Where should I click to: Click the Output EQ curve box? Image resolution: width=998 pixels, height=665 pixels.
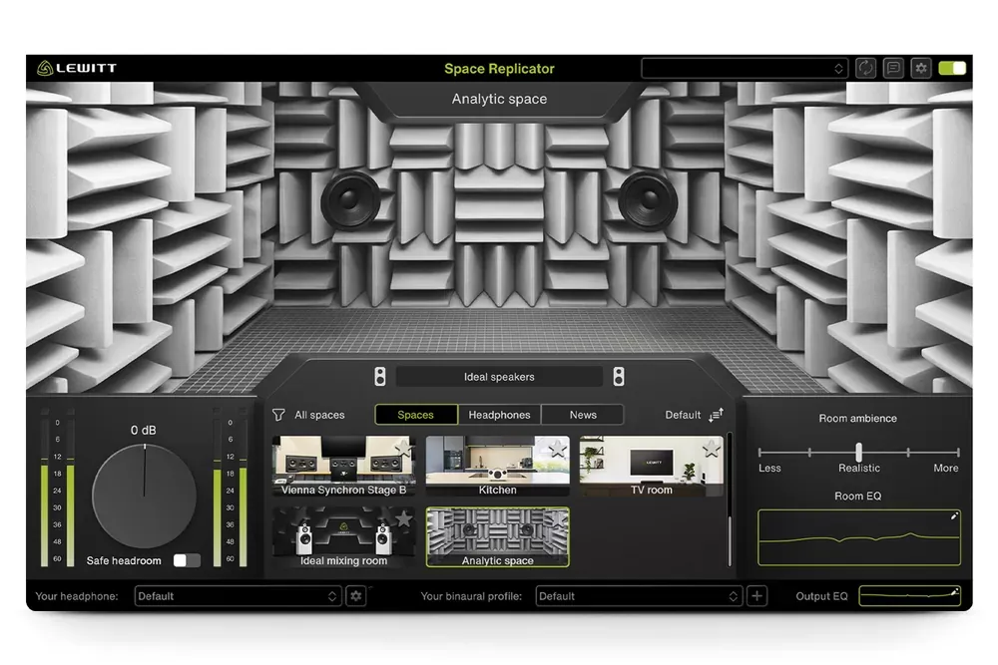click(x=909, y=595)
